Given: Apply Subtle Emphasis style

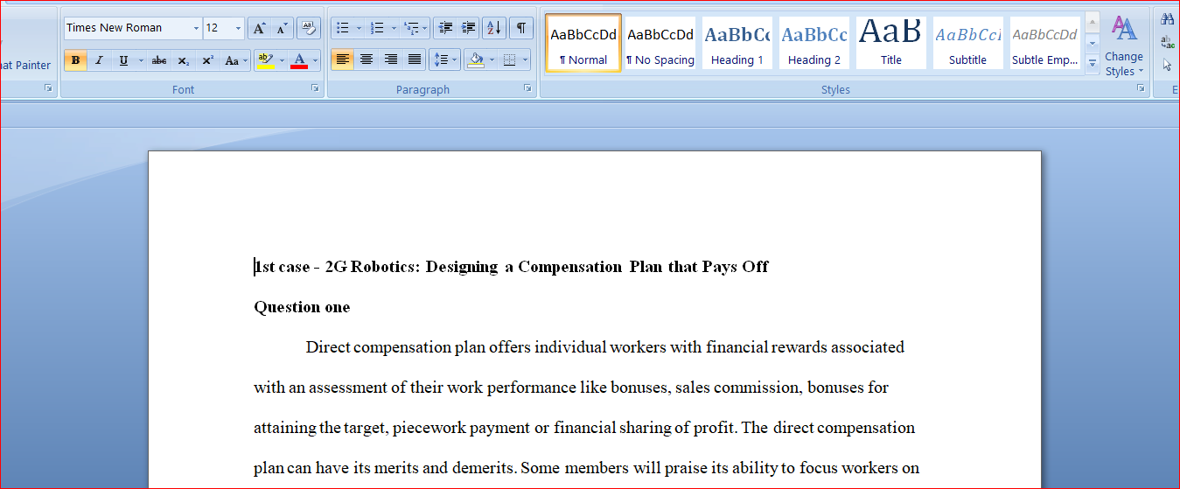Looking at the screenshot, I should coord(1045,43).
